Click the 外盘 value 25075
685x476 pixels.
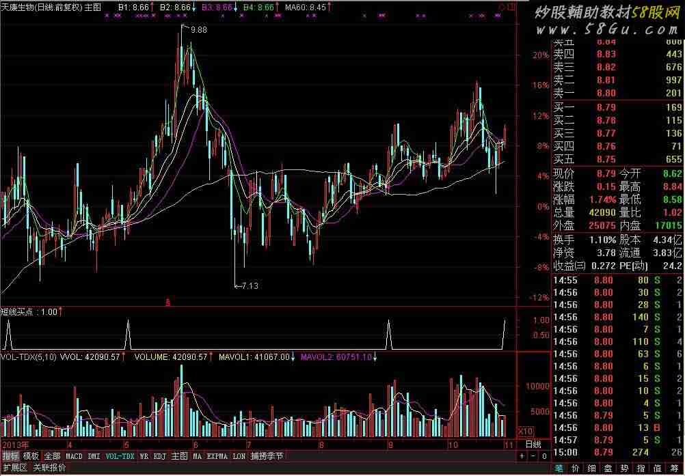(602, 225)
